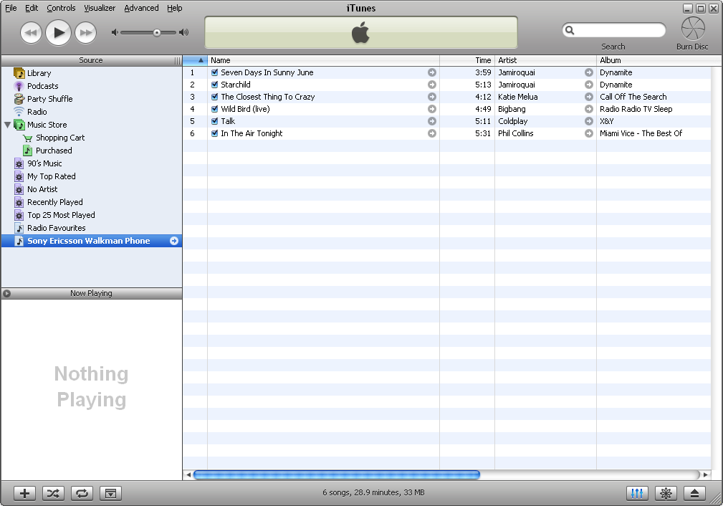Skip forward to next track
This screenshot has width=723, height=506.
coord(86,33)
